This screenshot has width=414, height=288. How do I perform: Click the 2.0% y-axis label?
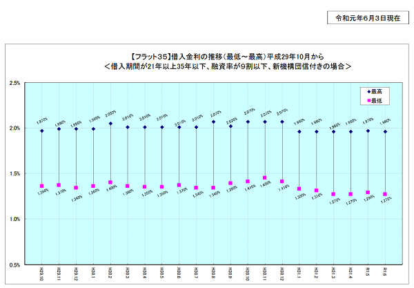pyautogui.click(x=14, y=128)
